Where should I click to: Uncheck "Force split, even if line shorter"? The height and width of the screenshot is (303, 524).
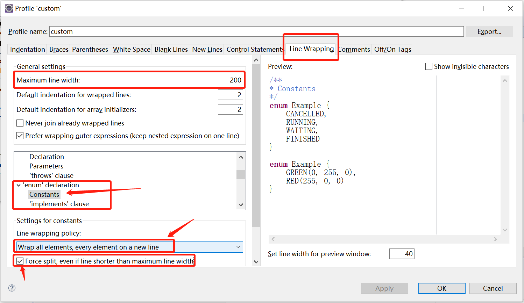coord(20,261)
